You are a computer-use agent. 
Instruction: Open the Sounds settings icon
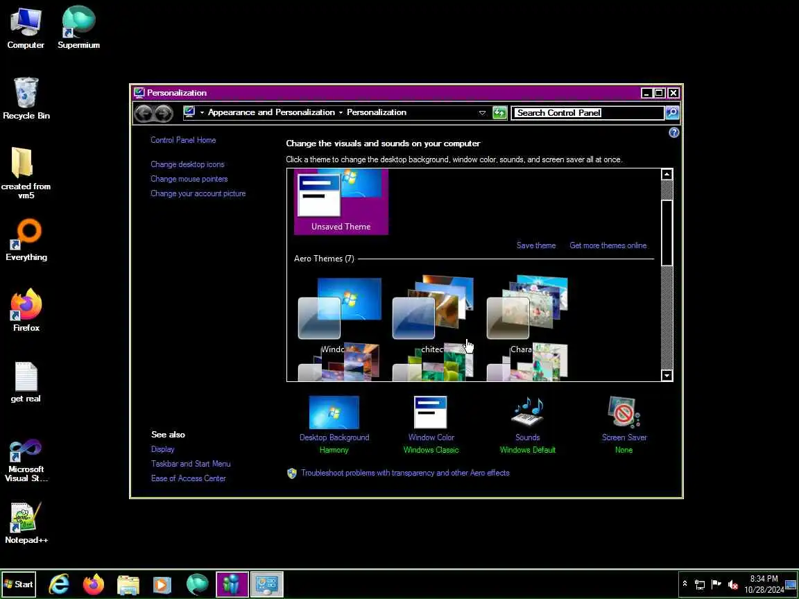tap(527, 412)
